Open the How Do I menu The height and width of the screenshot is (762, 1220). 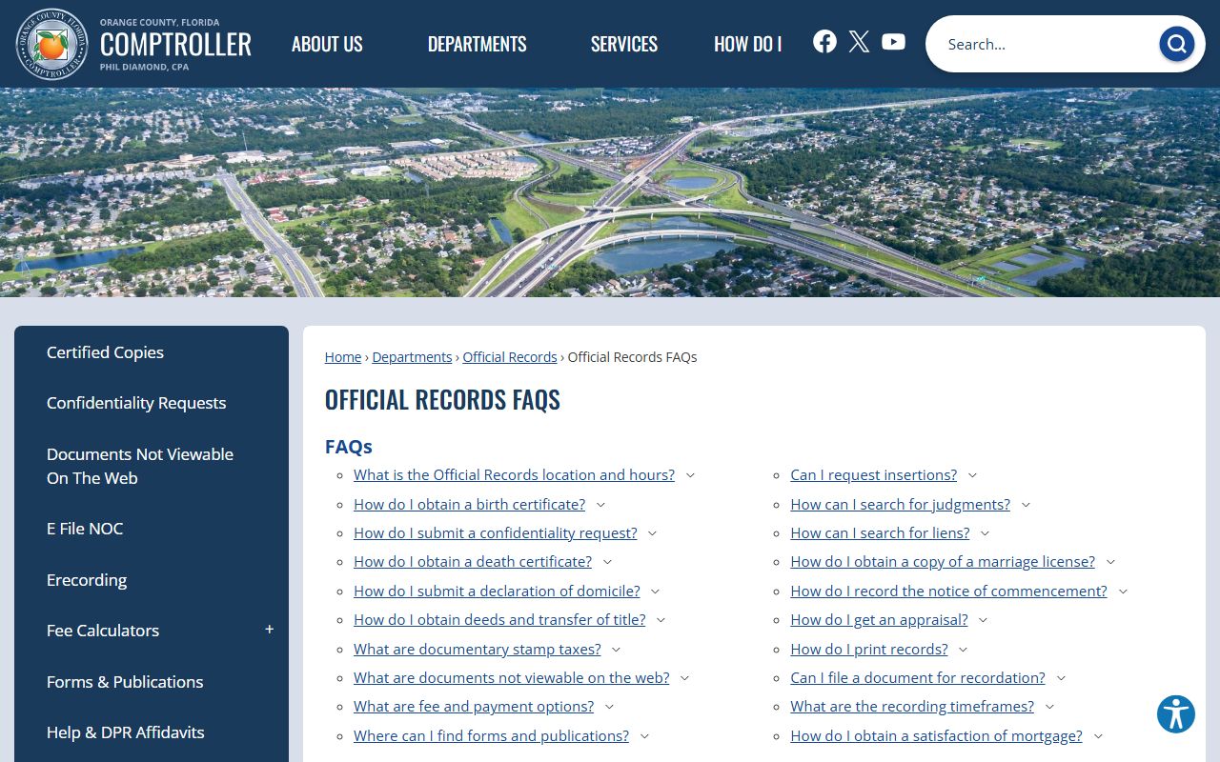(748, 44)
